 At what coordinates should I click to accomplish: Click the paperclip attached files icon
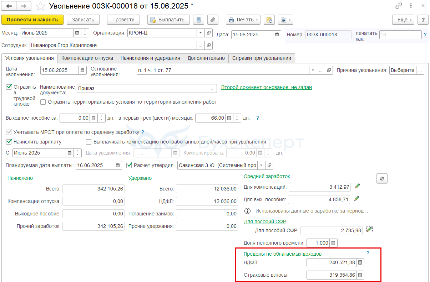coord(213,20)
